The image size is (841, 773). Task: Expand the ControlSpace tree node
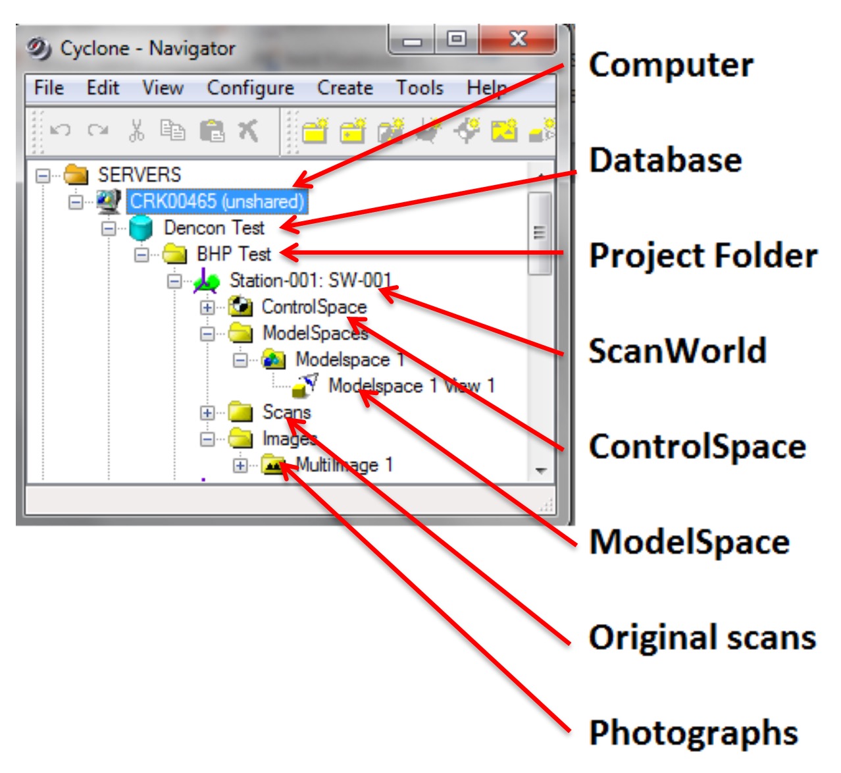coord(207,307)
